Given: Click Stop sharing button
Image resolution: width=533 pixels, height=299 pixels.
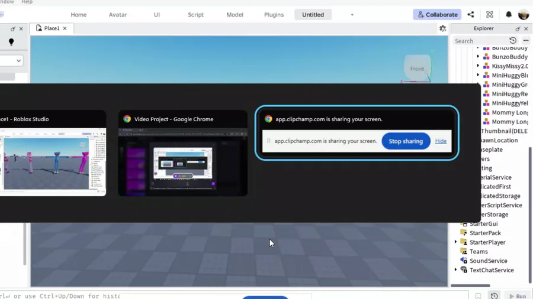Looking at the screenshot, I should click(x=406, y=141).
